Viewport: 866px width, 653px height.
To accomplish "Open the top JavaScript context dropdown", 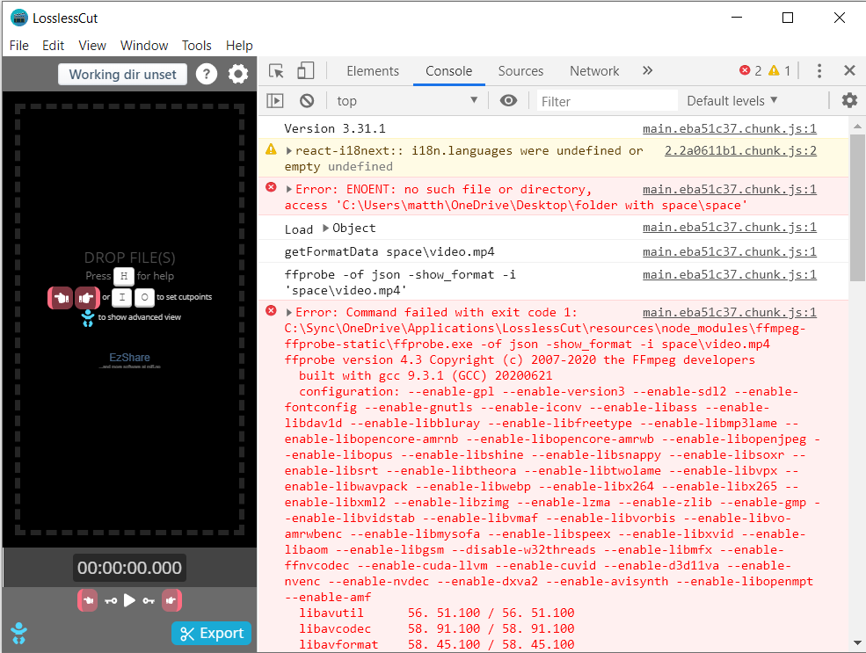I will click(x=407, y=101).
